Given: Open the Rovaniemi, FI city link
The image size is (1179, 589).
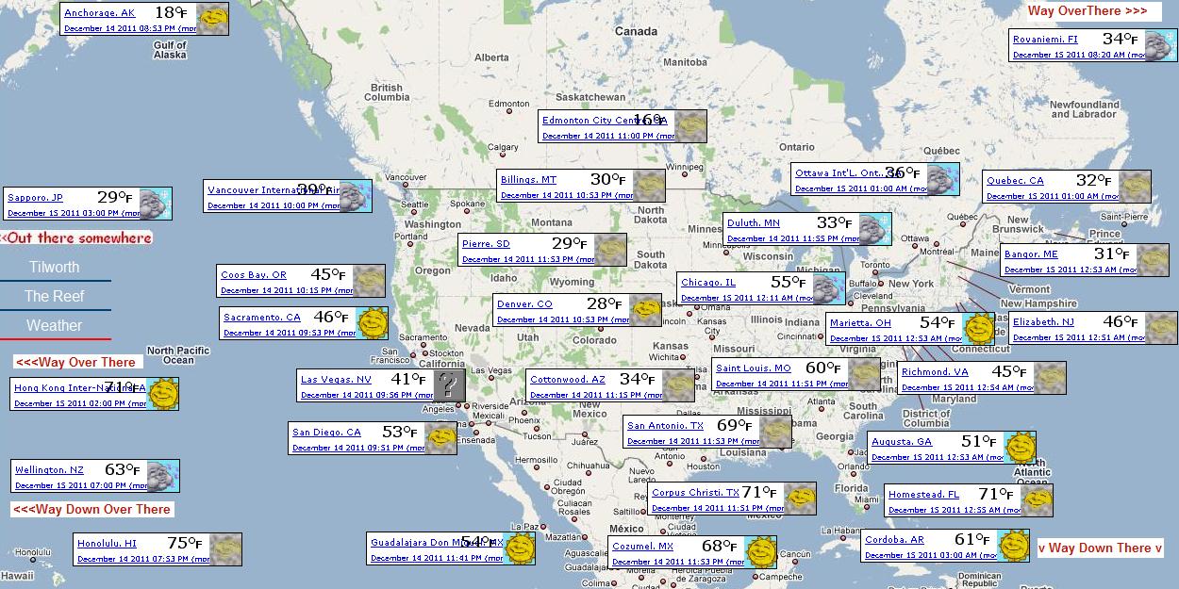Looking at the screenshot, I should [x=1045, y=40].
